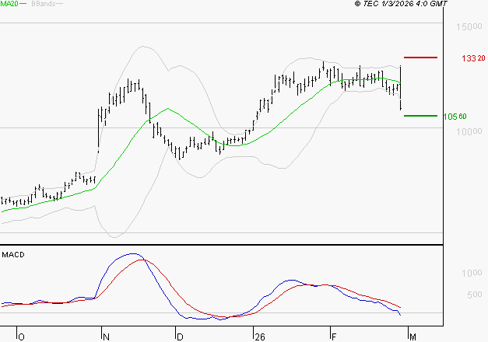
Task: Click the TEC 1/3/2026 timestamp text
Action: 401,4
